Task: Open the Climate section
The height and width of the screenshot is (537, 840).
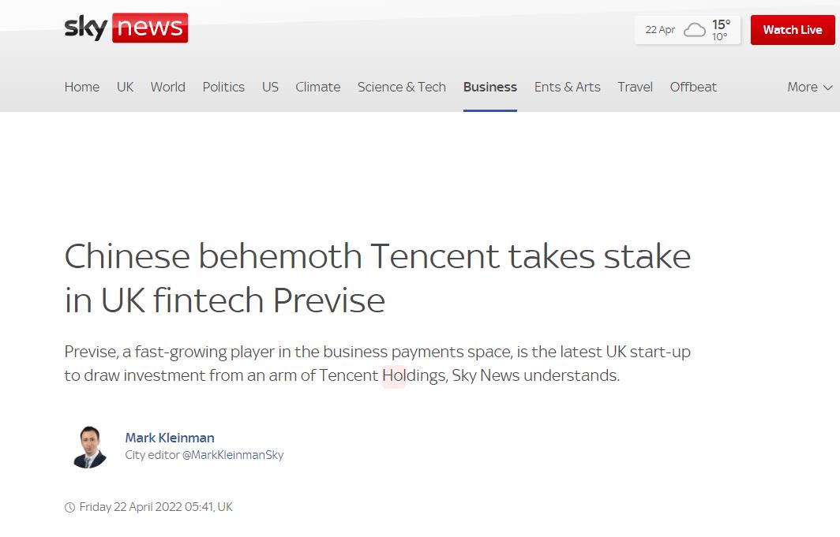Action: (x=318, y=87)
